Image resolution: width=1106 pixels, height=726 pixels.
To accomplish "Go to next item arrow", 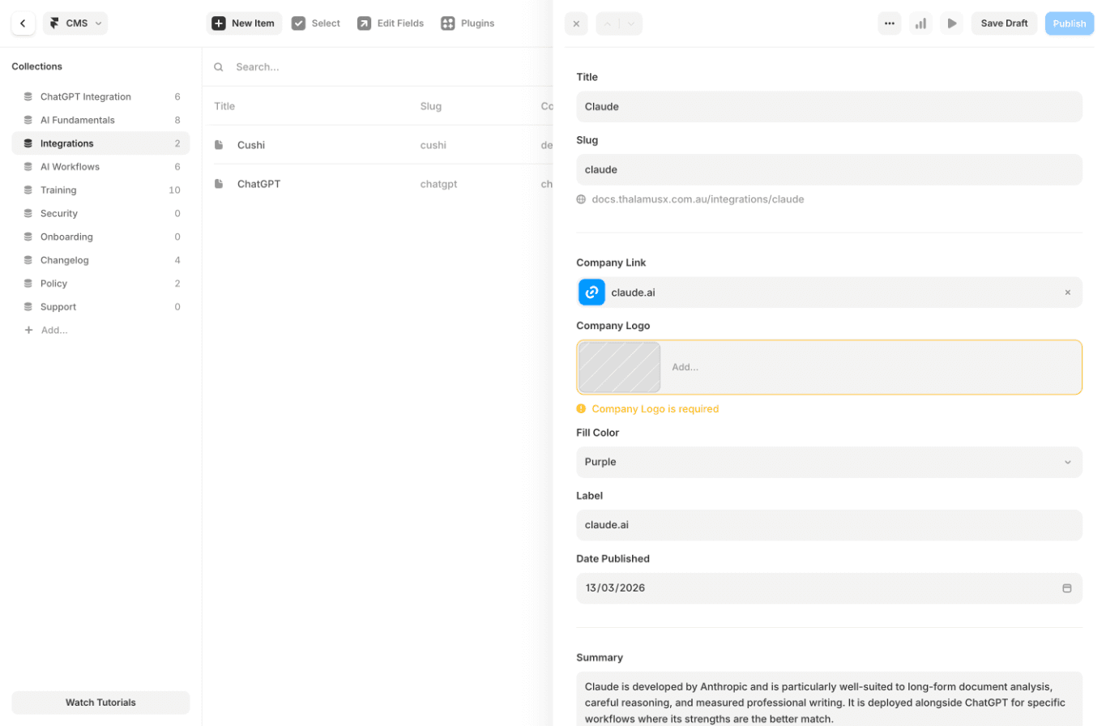I will tap(631, 23).
